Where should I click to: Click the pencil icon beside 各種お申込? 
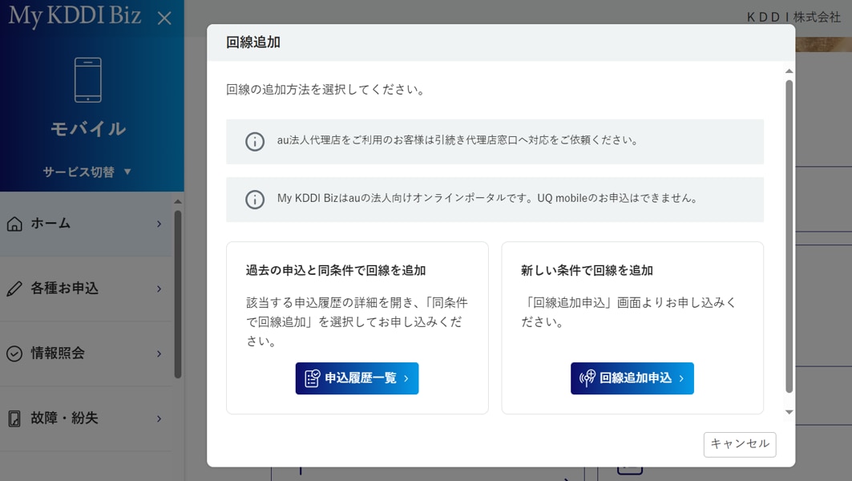coord(14,289)
